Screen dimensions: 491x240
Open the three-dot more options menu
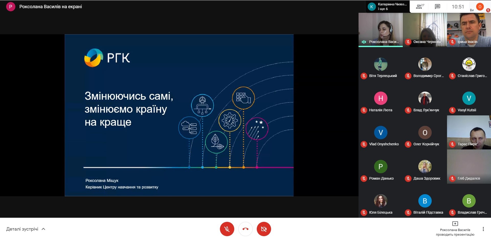(483, 229)
